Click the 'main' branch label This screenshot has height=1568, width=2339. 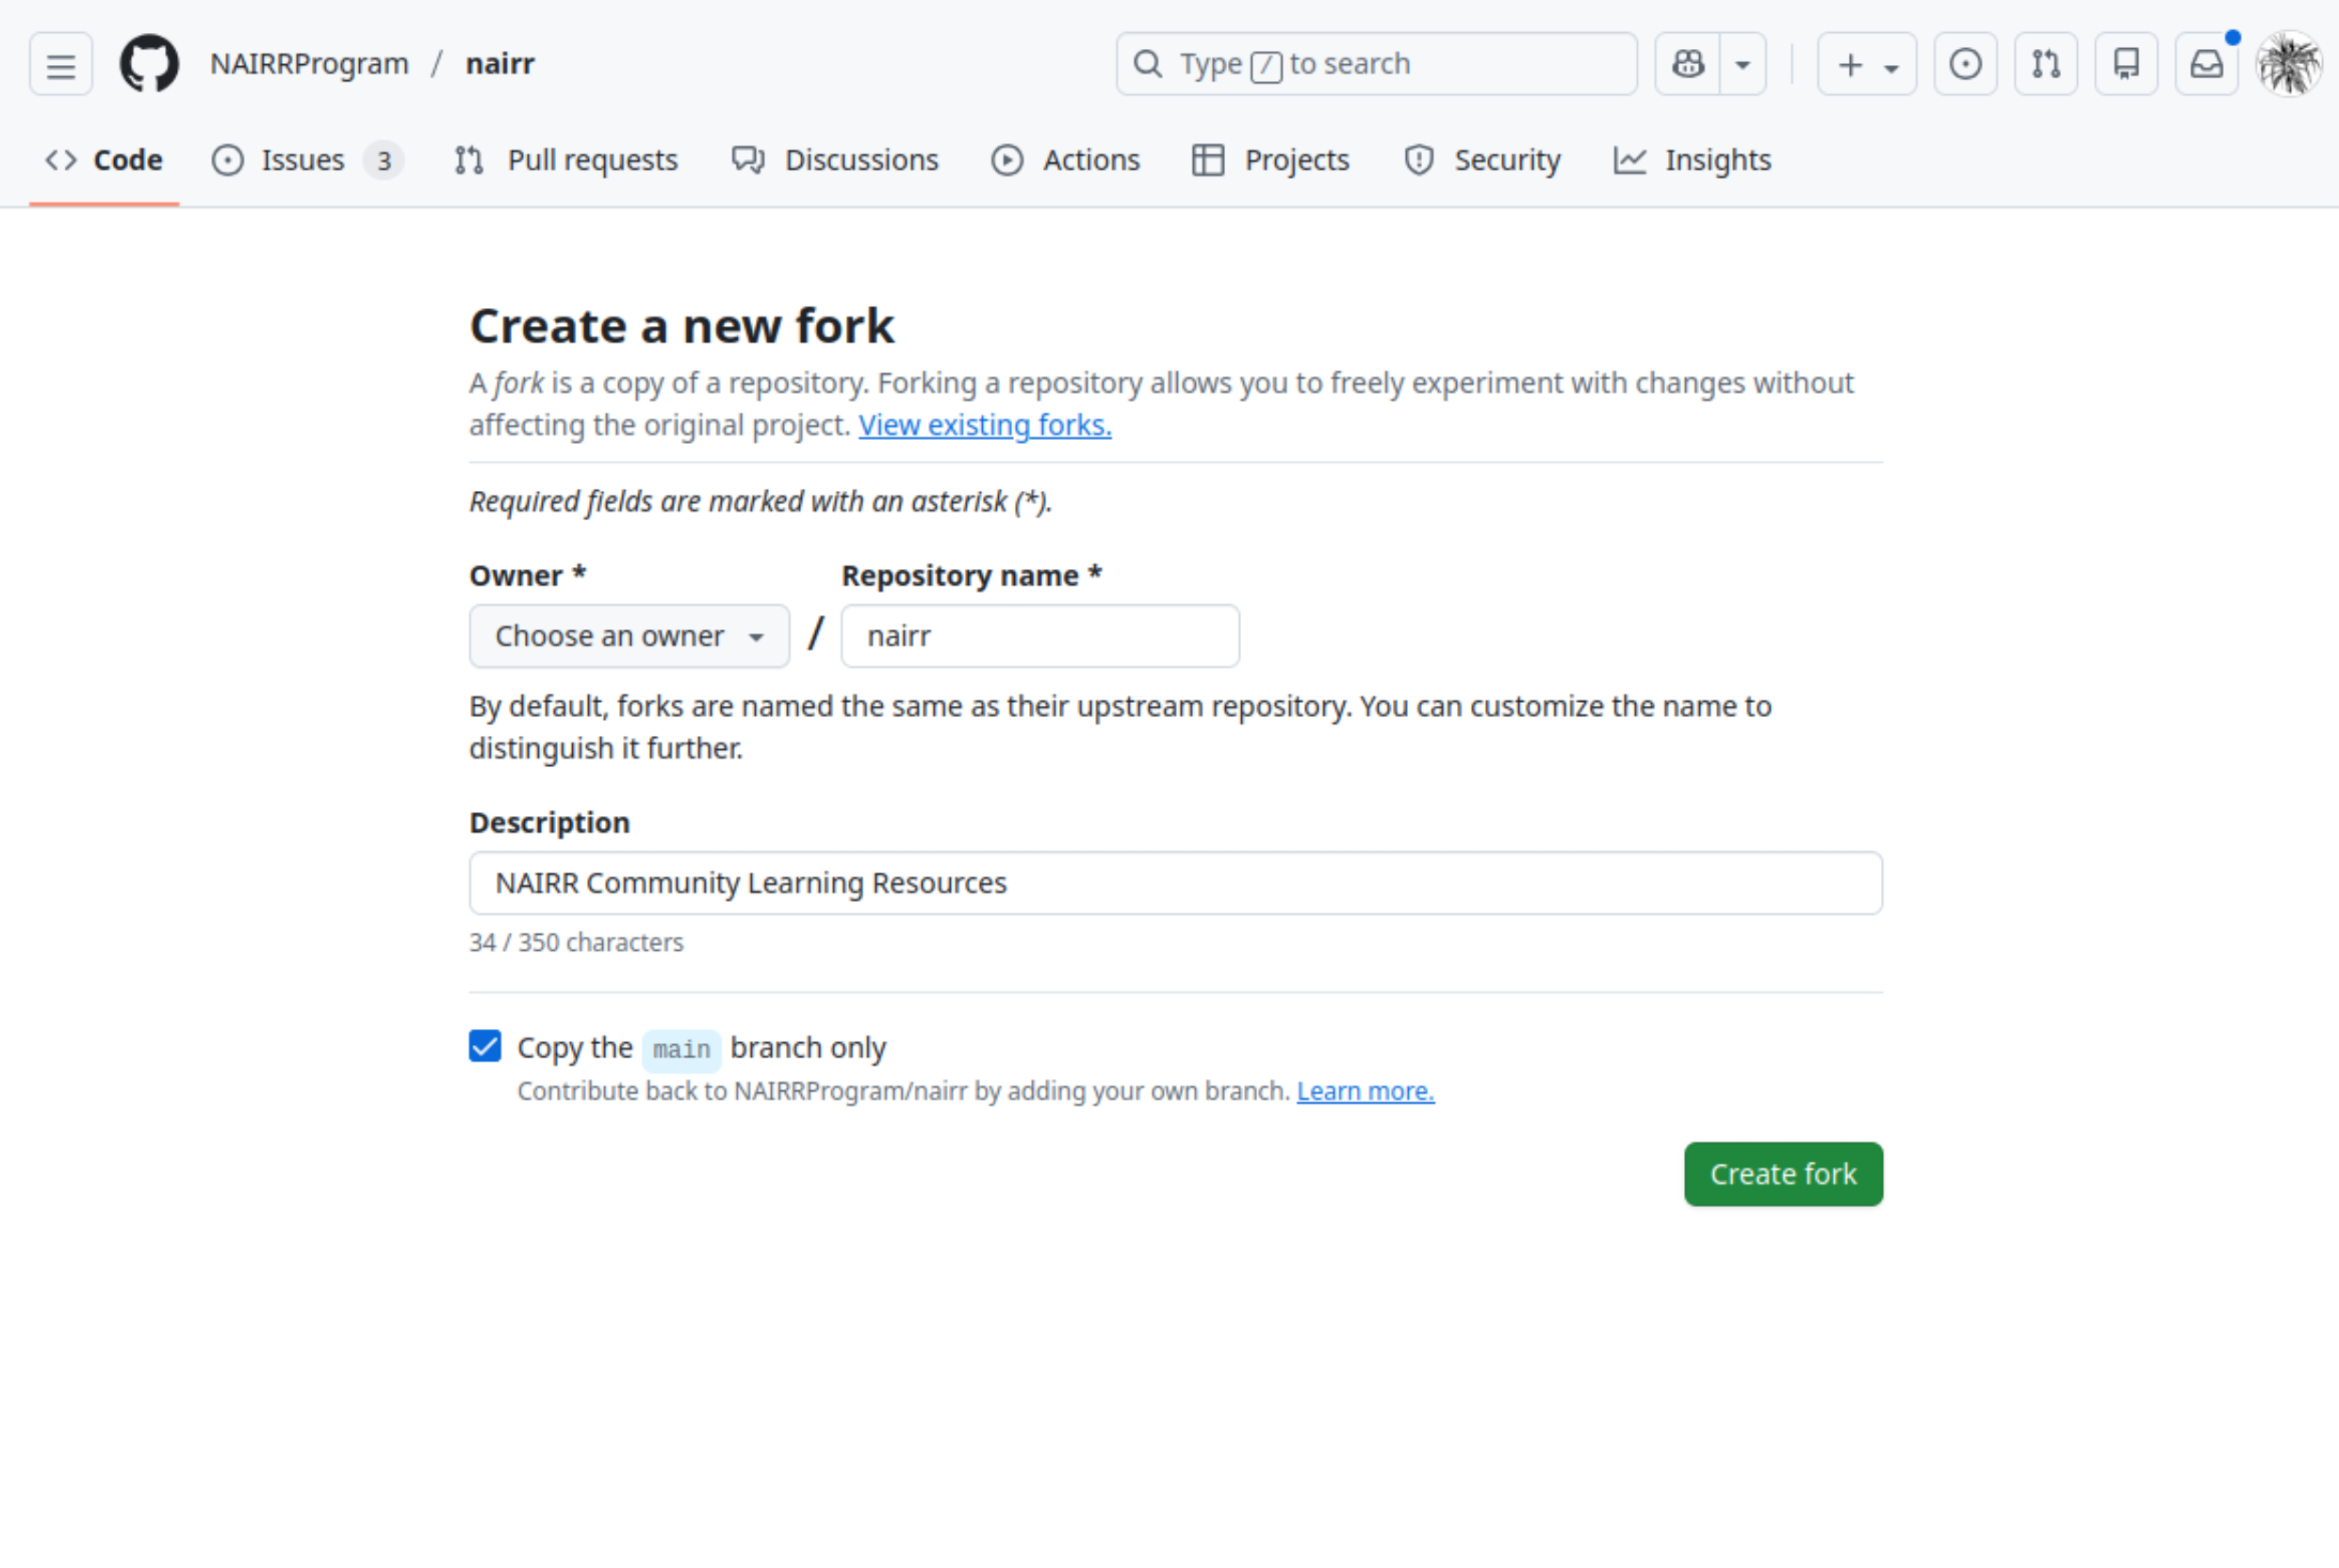(x=682, y=1049)
